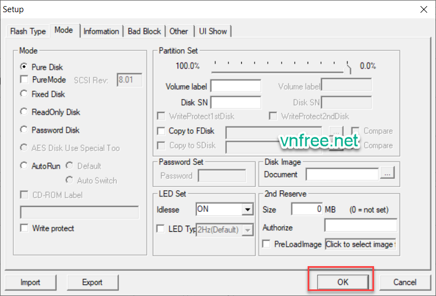The image size is (436, 296).
Task: Close the Setup dialog window
Action: (423, 9)
